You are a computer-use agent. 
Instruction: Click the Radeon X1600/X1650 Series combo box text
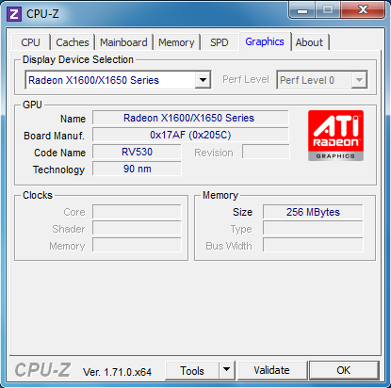[94, 80]
